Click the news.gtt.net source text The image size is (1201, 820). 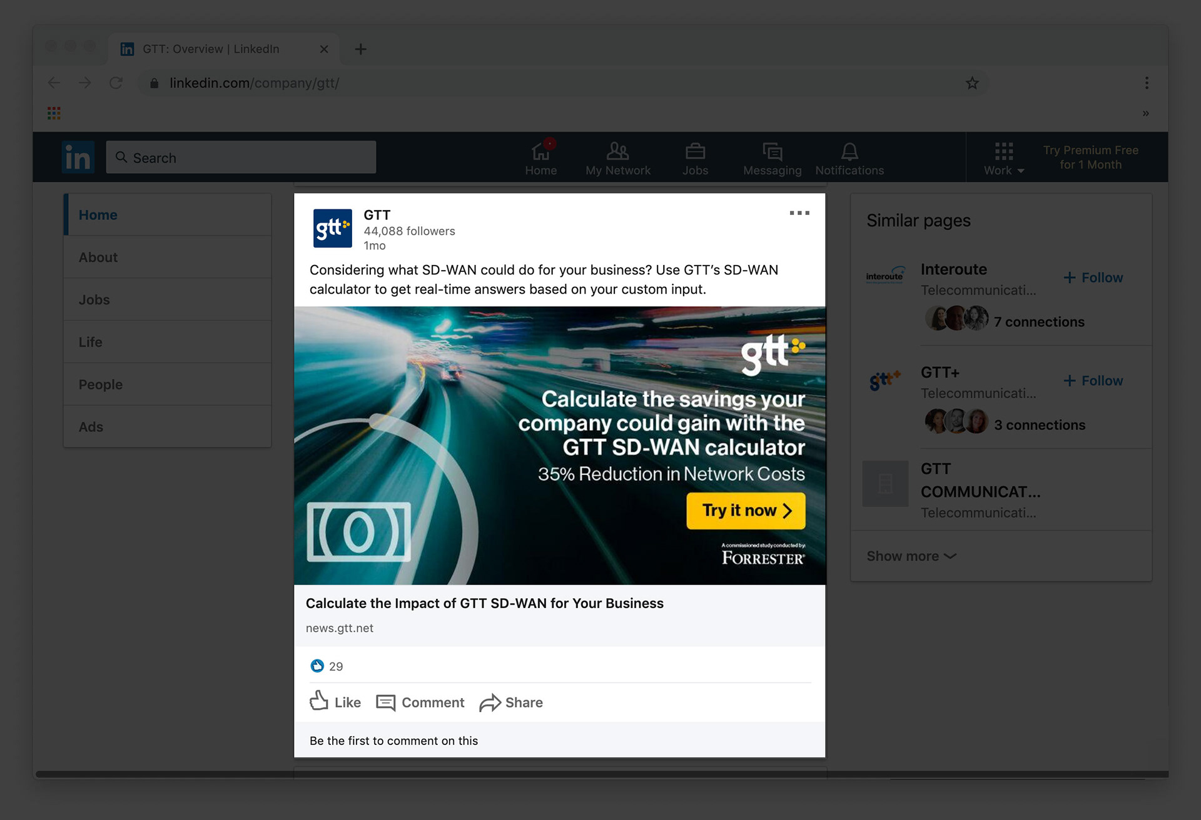pos(339,628)
